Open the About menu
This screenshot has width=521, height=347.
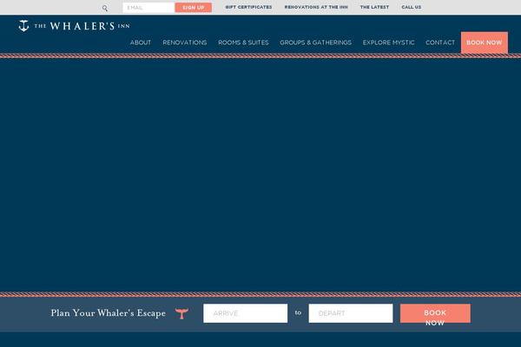pos(141,43)
